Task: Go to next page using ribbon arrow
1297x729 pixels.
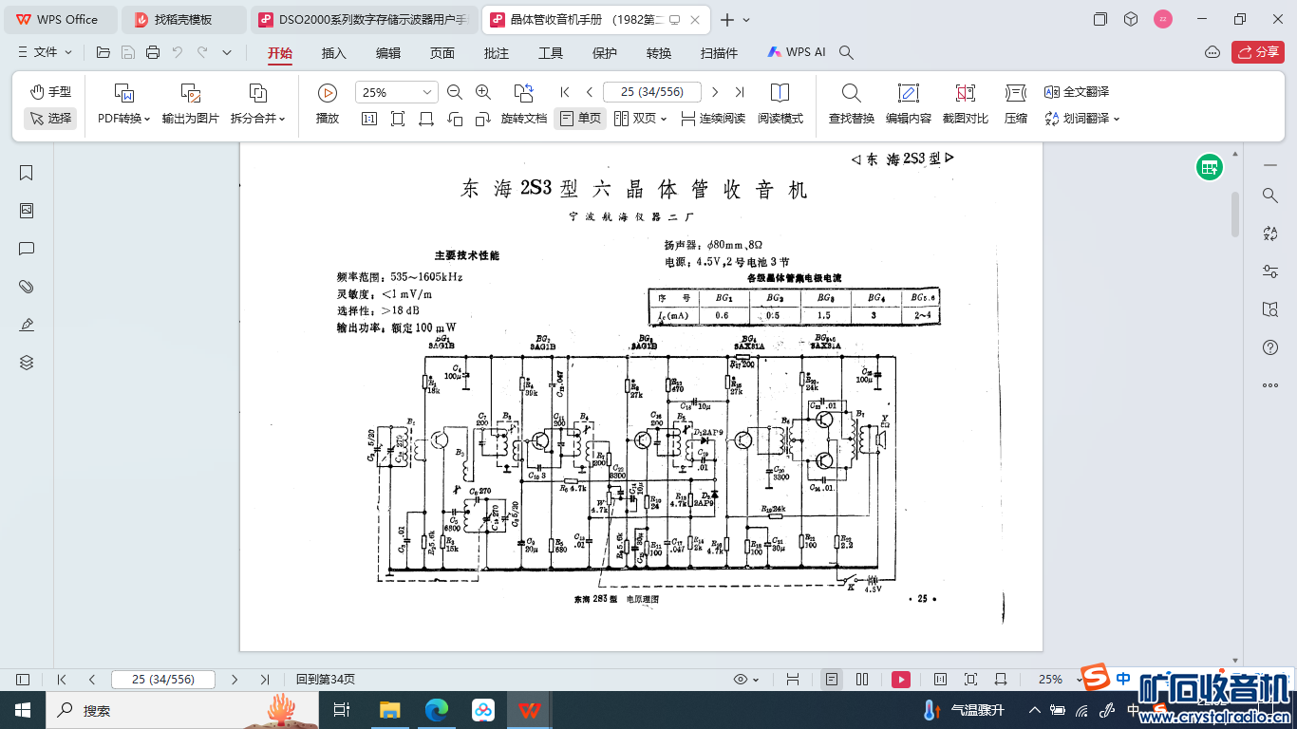Action: coord(715,92)
